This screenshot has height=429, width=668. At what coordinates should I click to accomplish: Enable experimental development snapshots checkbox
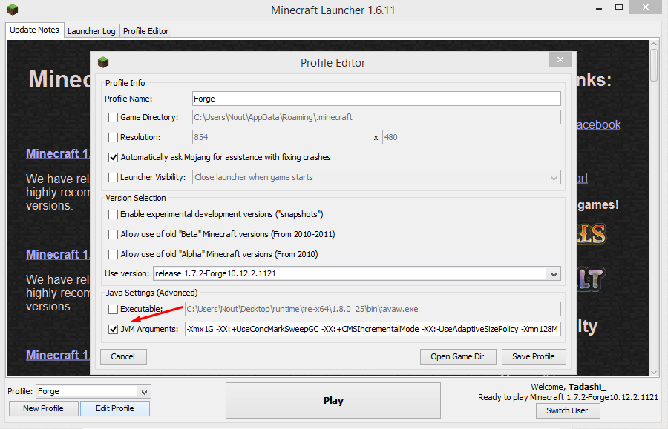tap(113, 214)
